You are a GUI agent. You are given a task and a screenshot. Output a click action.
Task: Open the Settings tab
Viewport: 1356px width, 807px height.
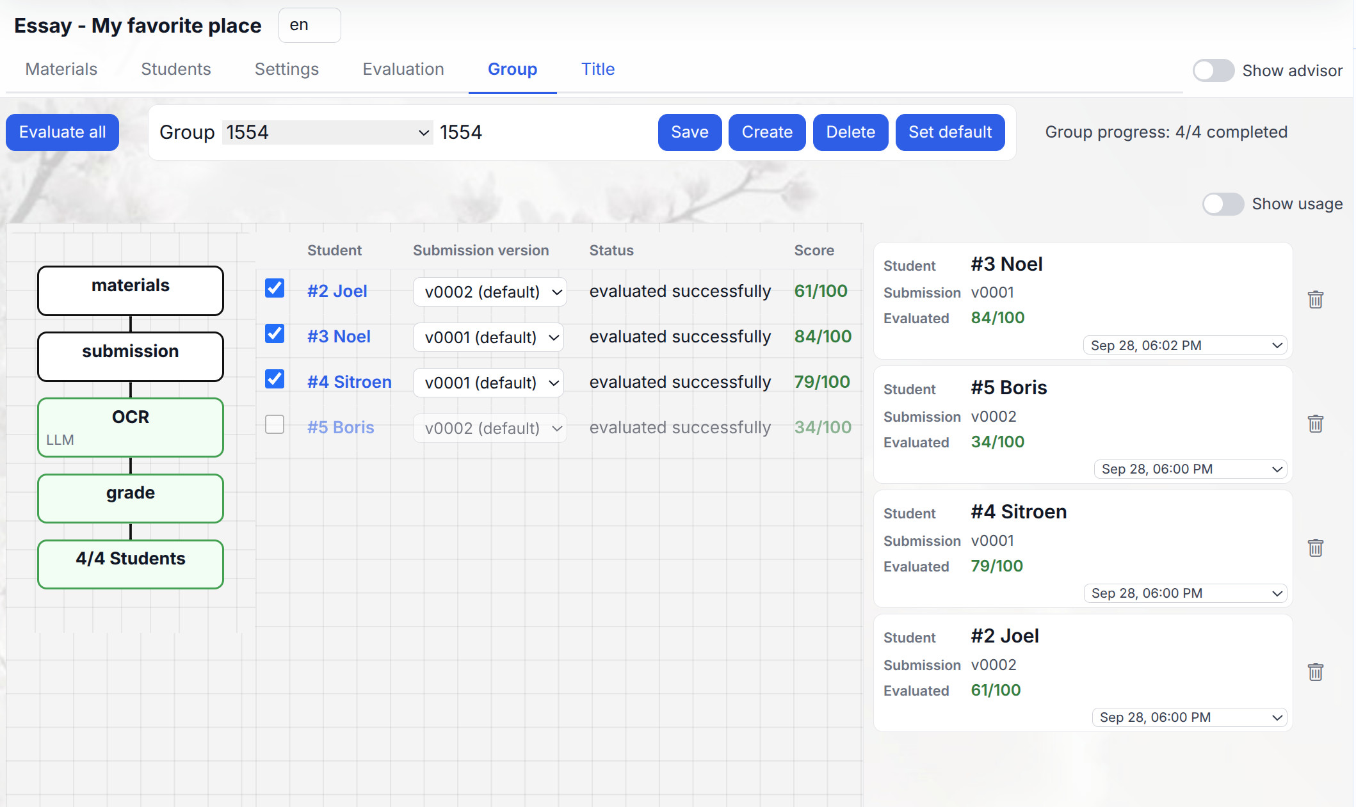coord(287,69)
